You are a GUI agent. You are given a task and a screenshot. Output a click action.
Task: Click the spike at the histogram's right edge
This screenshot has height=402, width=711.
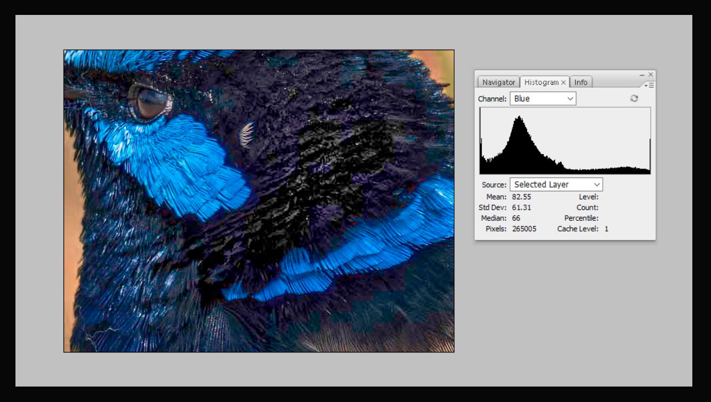(x=649, y=155)
